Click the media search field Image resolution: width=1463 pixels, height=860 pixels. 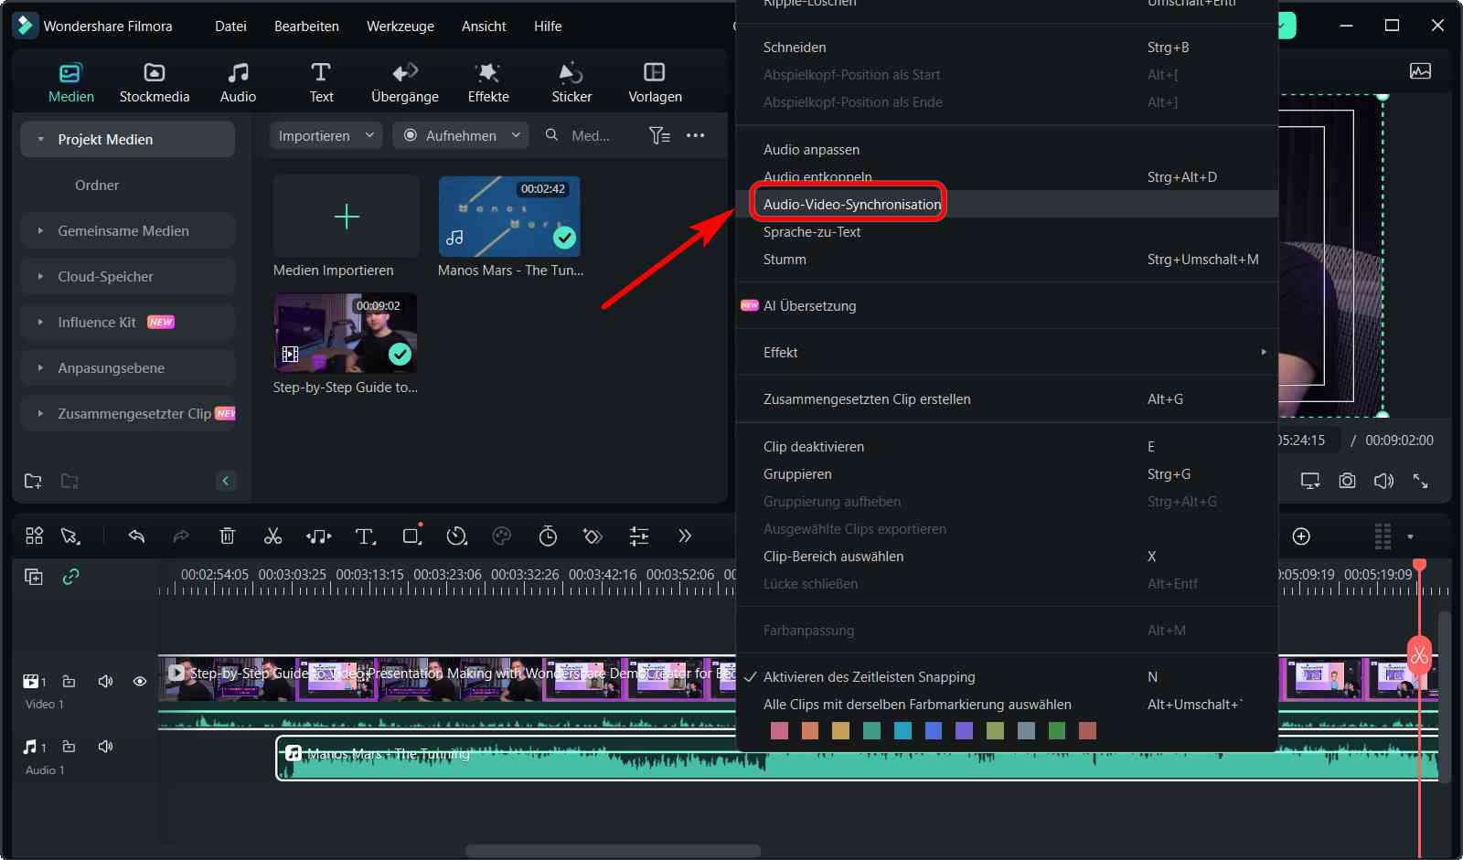coord(590,135)
